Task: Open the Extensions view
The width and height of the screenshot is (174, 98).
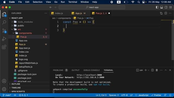Action: [4, 47]
